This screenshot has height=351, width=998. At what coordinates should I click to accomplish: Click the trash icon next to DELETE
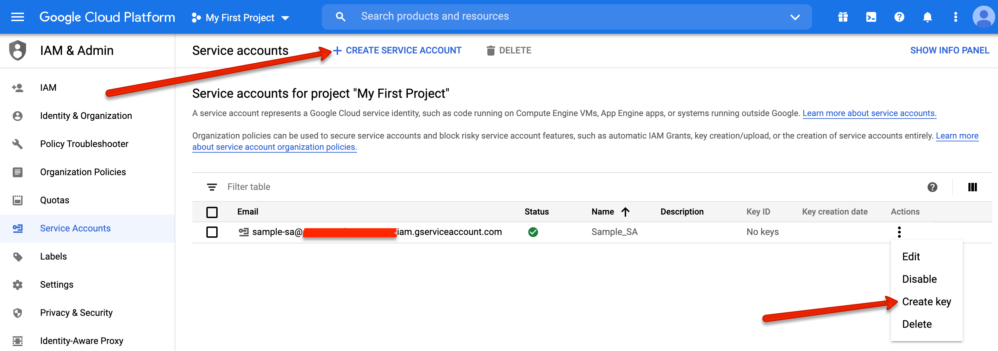(491, 51)
